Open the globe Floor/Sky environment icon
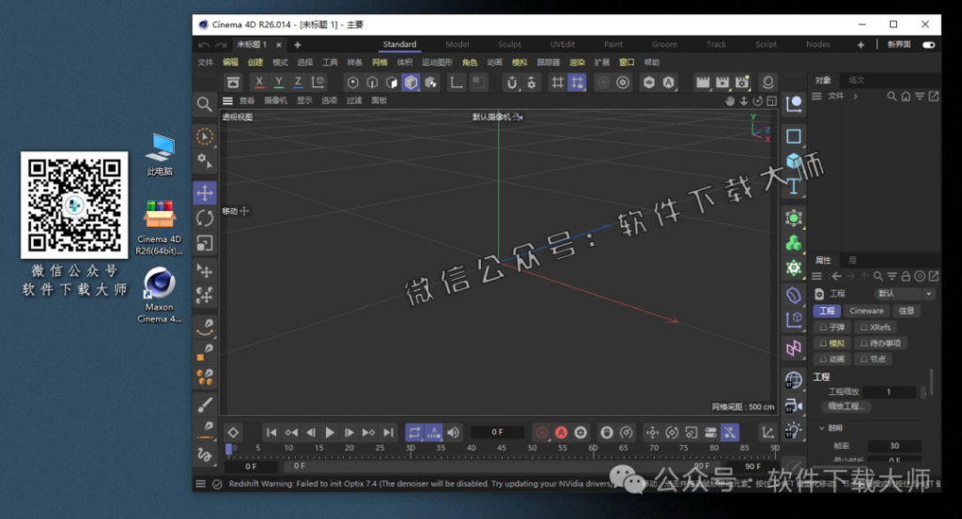Viewport: 962px width, 519px height. click(794, 380)
